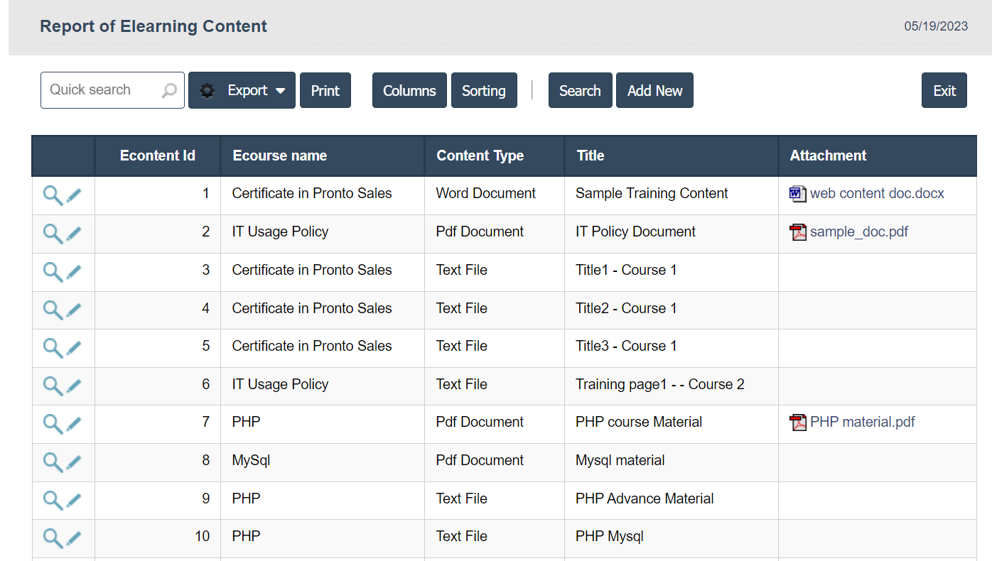
Task: Click the Content Type column header
Action: (x=480, y=156)
